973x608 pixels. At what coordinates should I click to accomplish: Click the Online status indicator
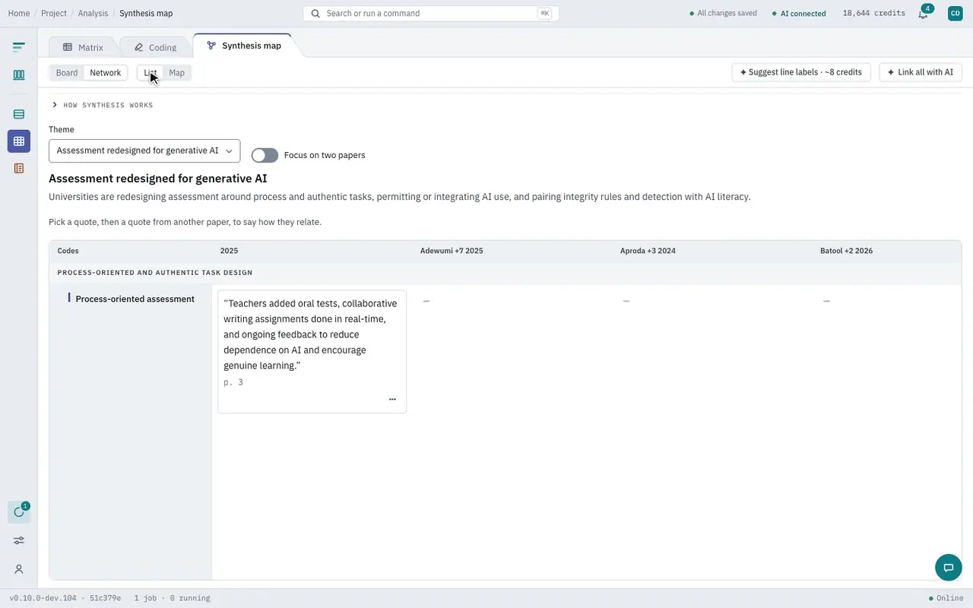click(946, 598)
